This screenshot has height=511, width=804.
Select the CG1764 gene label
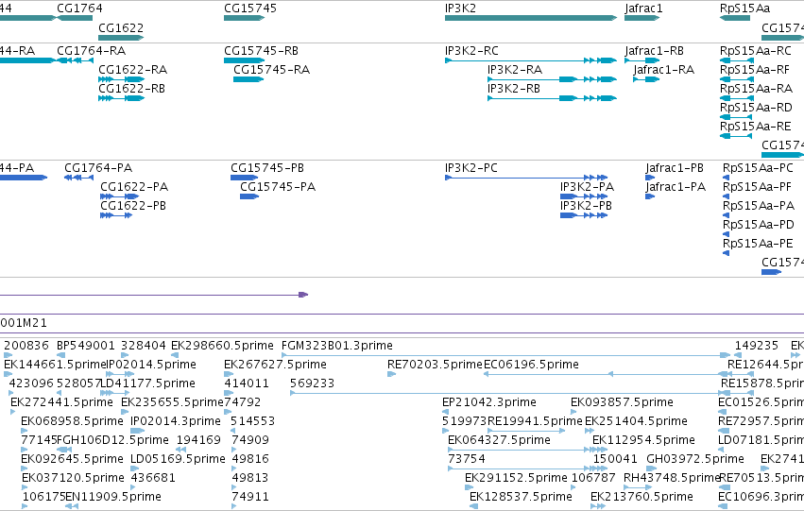(x=79, y=9)
